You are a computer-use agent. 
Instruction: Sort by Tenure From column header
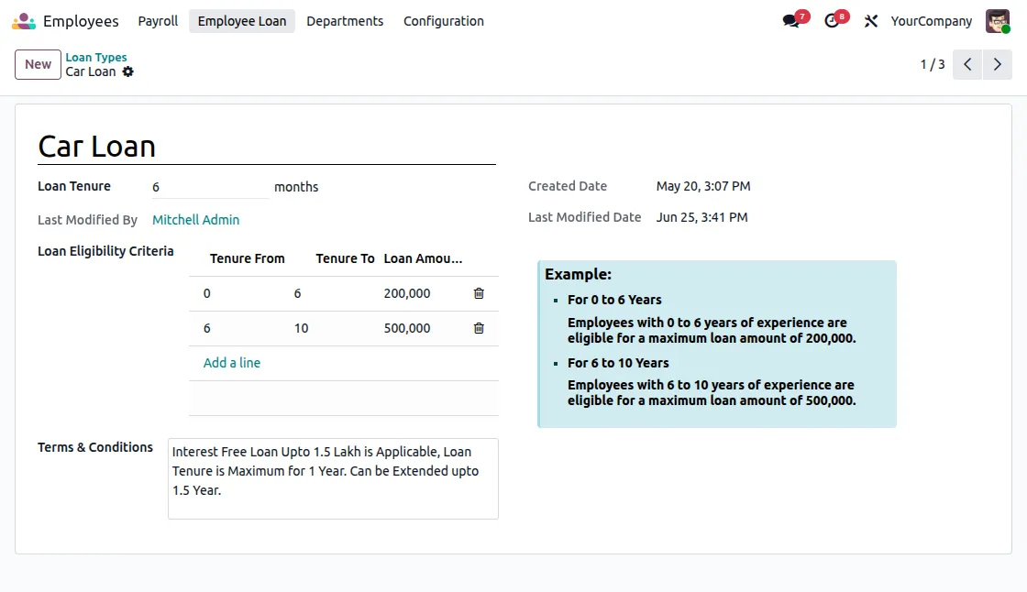(x=247, y=258)
